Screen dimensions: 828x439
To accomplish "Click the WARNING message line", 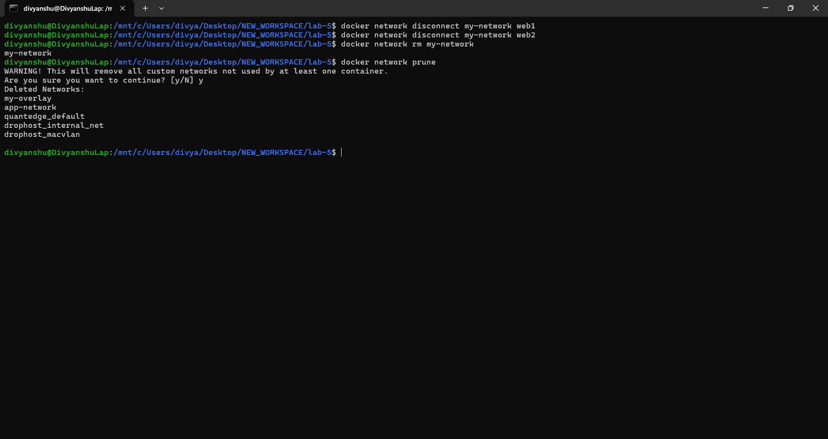I will click(196, 71).
